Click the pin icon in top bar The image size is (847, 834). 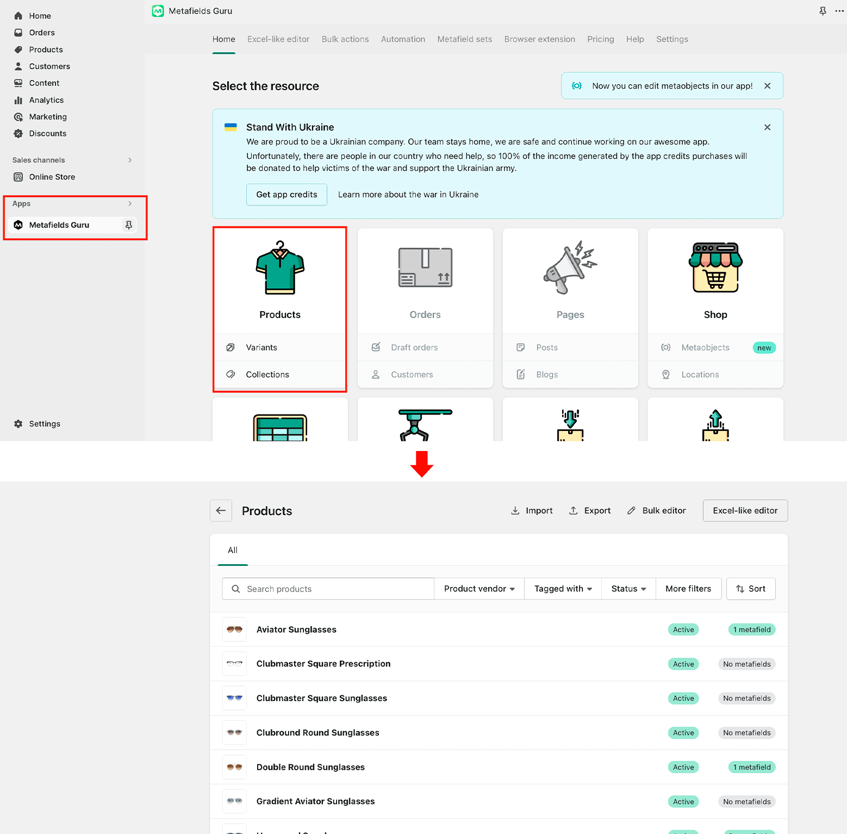(x=823, y=11)
